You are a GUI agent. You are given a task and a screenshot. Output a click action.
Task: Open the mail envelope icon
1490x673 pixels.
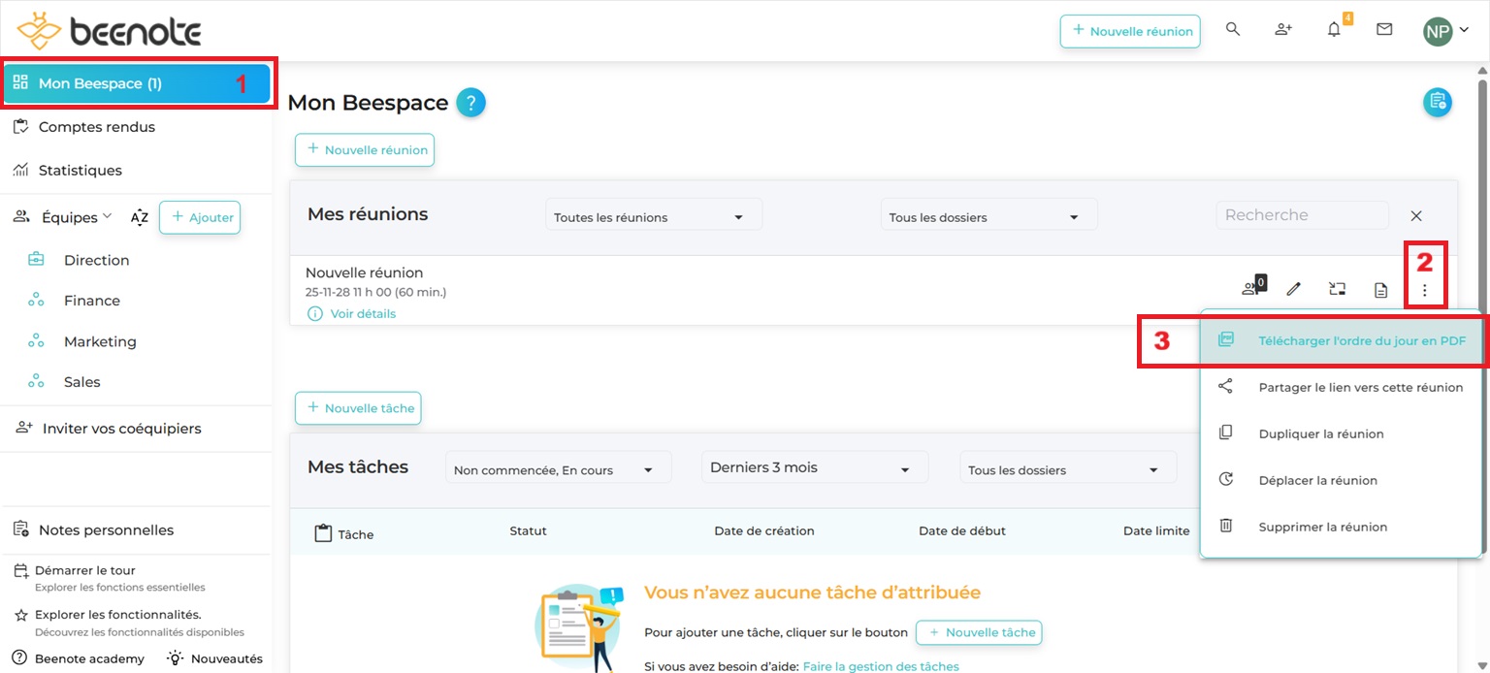pos(1384,30)
